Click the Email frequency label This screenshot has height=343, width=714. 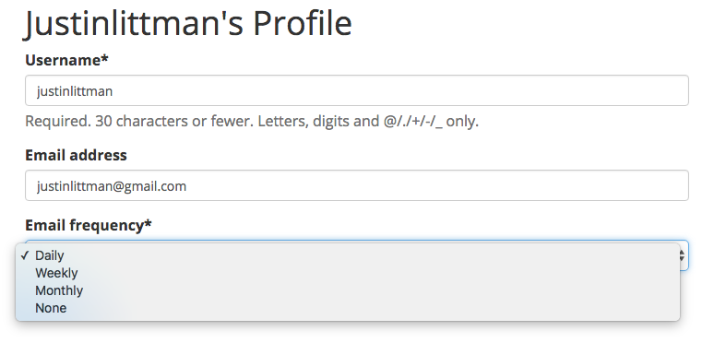pos(89,225)
